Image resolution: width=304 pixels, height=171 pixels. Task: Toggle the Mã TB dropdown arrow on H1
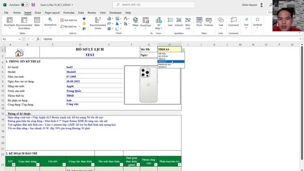(183, 50)
